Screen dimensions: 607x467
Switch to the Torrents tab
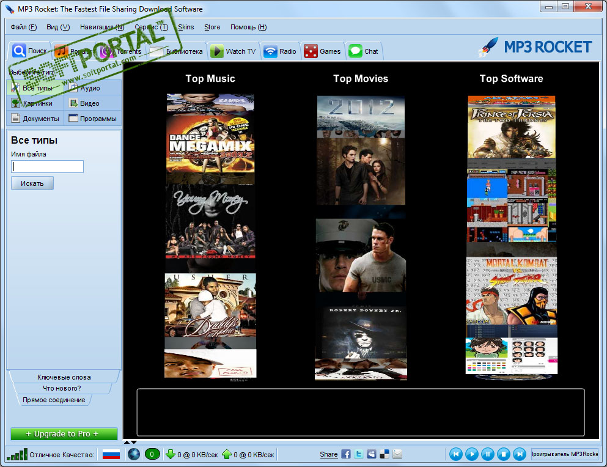coord(121,51)
